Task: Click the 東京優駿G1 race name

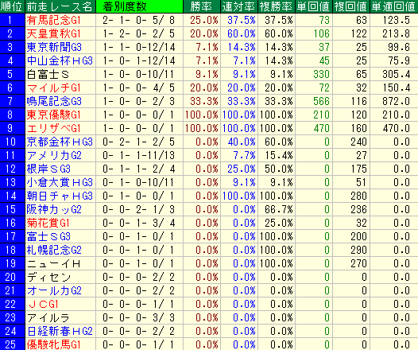Action: 53,115
